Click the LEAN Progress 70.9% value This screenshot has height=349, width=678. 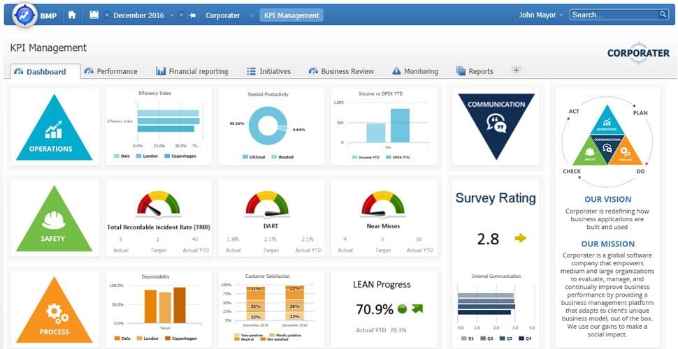[375, 309]
